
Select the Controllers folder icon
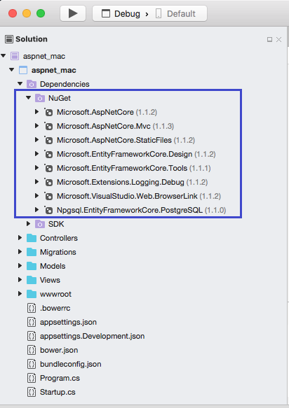coord(32,238)
